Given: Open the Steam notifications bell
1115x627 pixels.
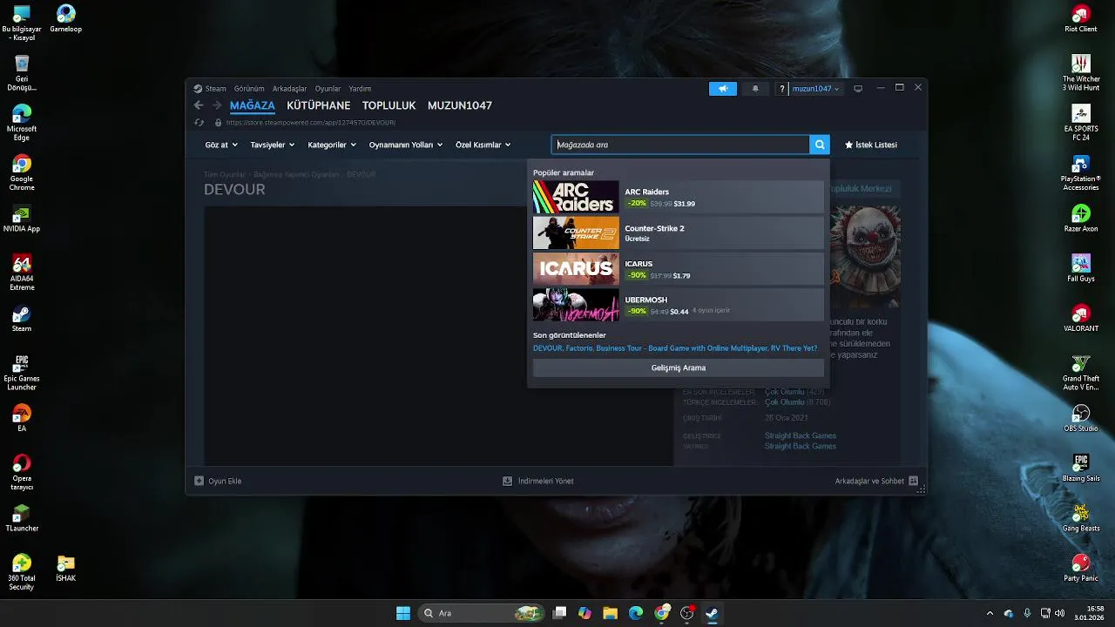Looking at the screenshot, I should click(755, 89).
